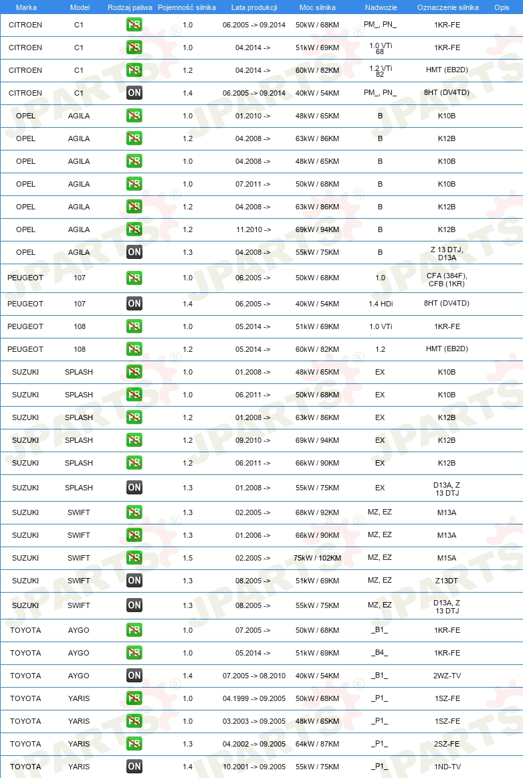Screen dimensions: 523x778
Task: Click diesel ON icon in Toyota Yaris 1ND-TV row
Action: coord(134,767)
